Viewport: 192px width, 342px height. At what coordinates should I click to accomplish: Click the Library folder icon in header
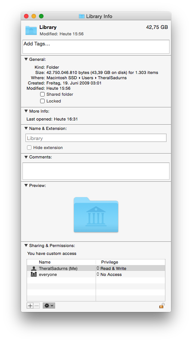click(x=31, y=30)
